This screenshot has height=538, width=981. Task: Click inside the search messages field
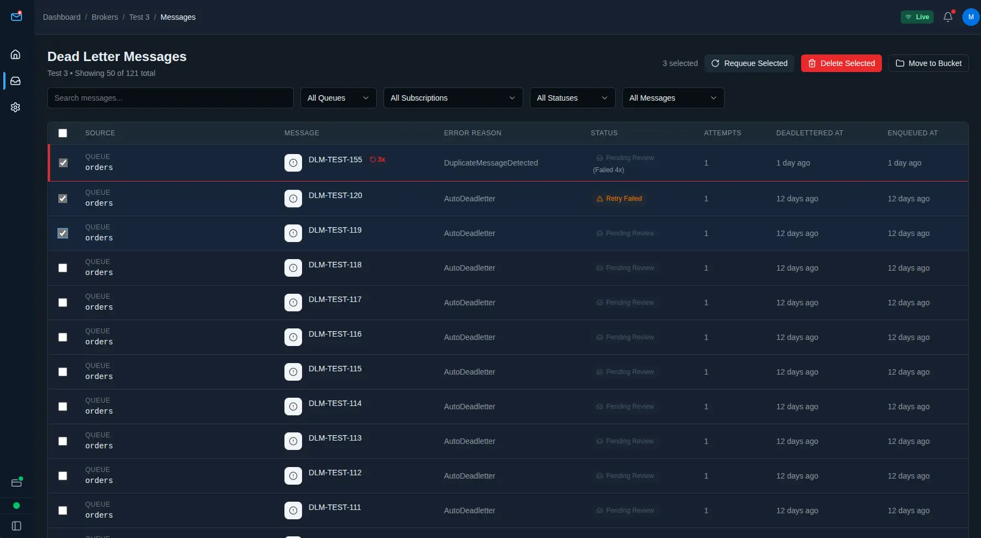coord(171,98)
